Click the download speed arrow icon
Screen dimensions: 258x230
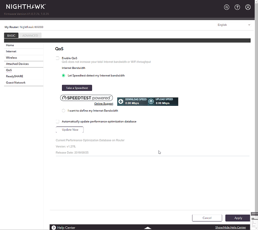tap(121, 101)
